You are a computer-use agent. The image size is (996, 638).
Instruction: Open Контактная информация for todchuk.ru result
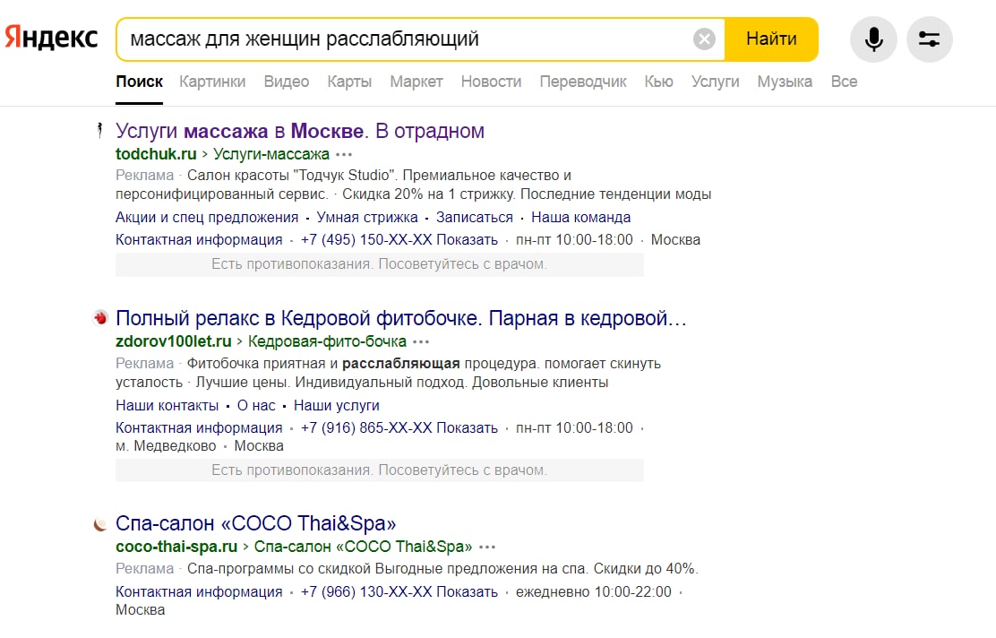point(199,239)
